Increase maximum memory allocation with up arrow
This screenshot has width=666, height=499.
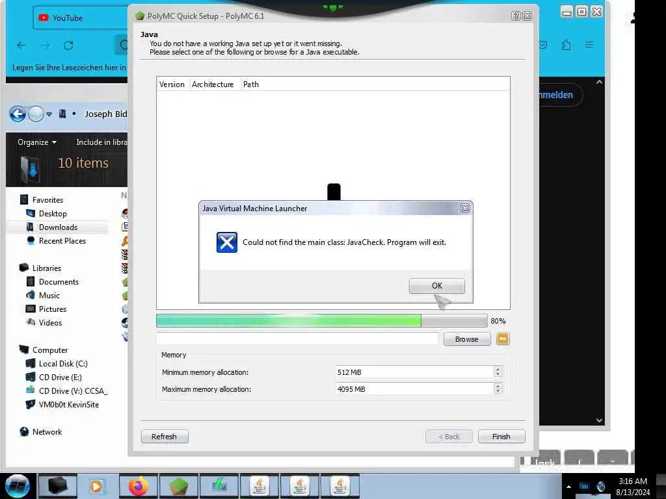point(498,386)
